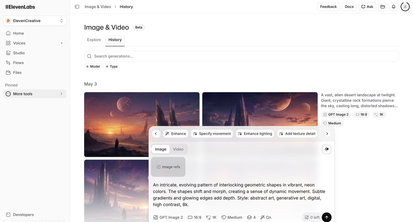Click Image & Video breadcrumb
The width and height of the screenshot is (413, 222).
pos(98,7)
